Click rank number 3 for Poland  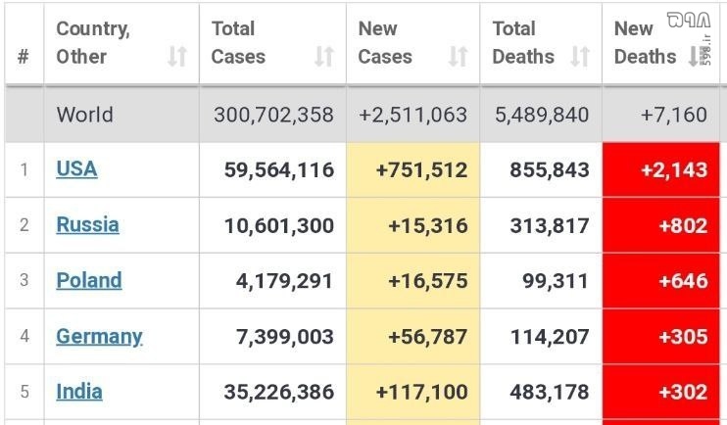[24, 280]
